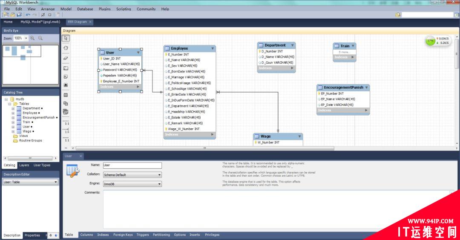Choose the text note tool
Screen dimensions: 460x240
point(66,77)
